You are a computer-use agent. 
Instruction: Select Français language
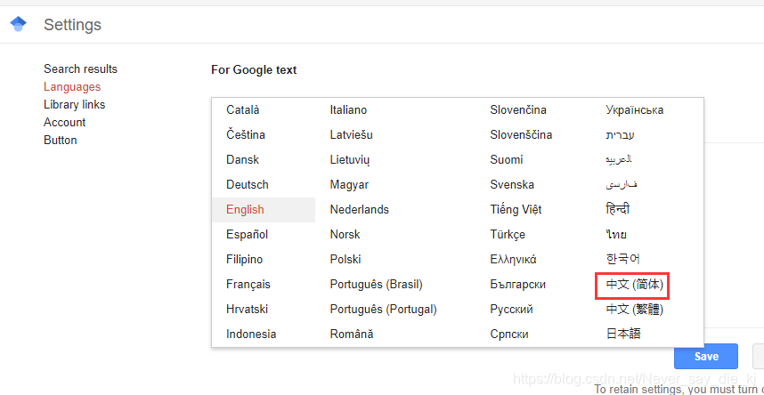pos(248,285)
